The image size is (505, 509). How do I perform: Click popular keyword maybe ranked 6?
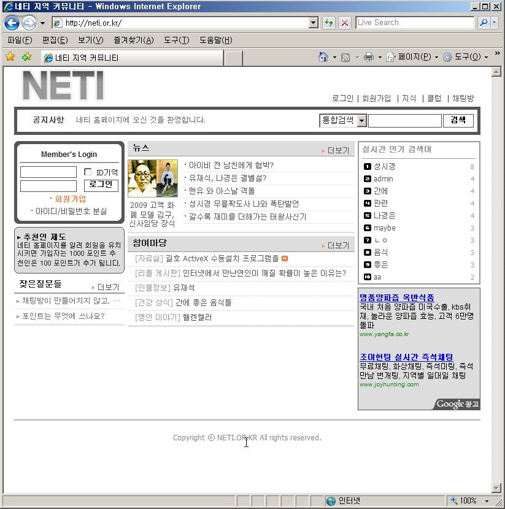point(385,228)
